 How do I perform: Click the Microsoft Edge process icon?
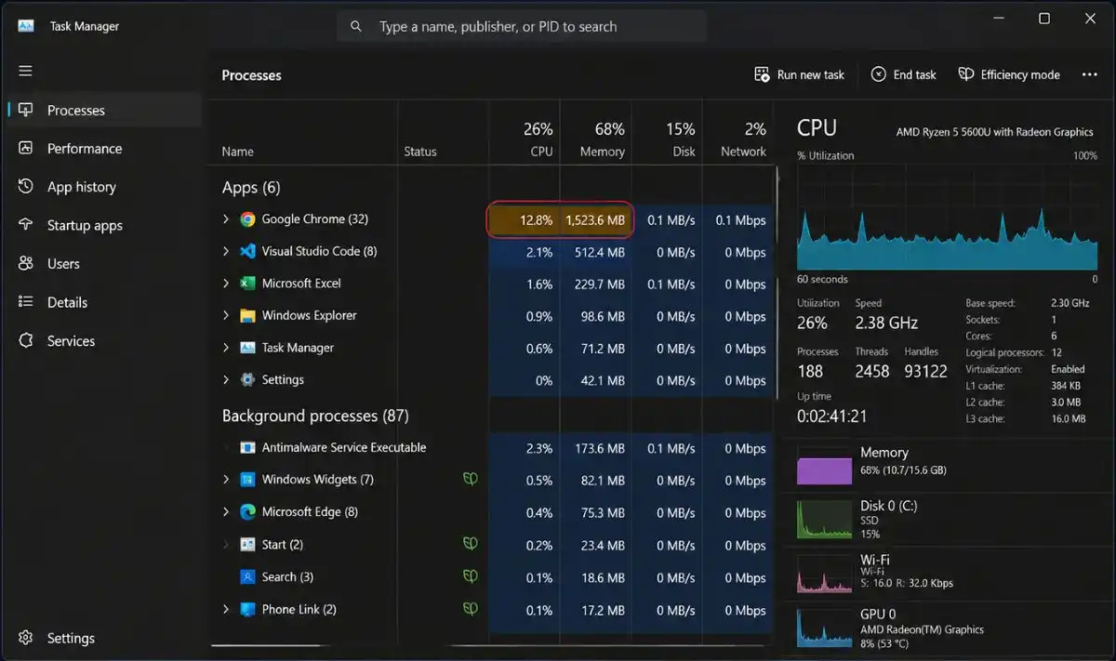pos(247,512)
